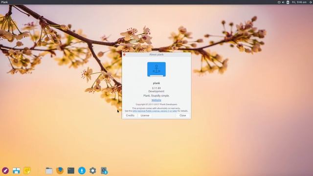Image resolution: width=313 pixels, height=176 pixels.
Task: Click the Plank Developers copyright line
Action: click(156, 104)
